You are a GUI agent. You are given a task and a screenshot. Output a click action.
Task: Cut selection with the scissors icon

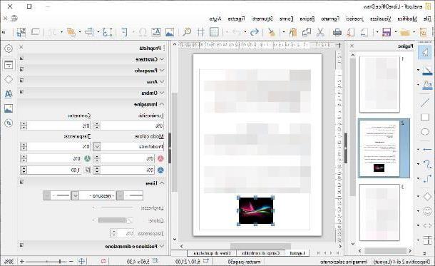pos(320,32)
